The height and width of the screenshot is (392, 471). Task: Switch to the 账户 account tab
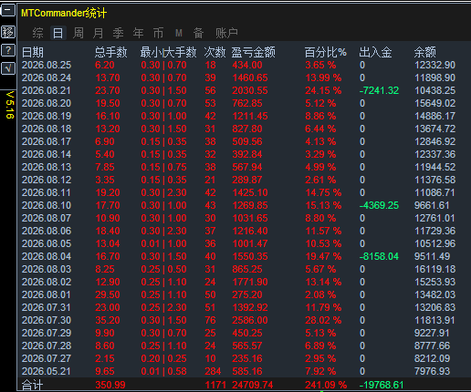point(226,33)
